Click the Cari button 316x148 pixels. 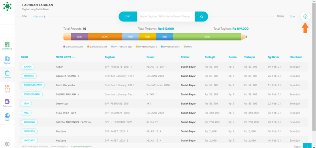(x=128, y=16)
